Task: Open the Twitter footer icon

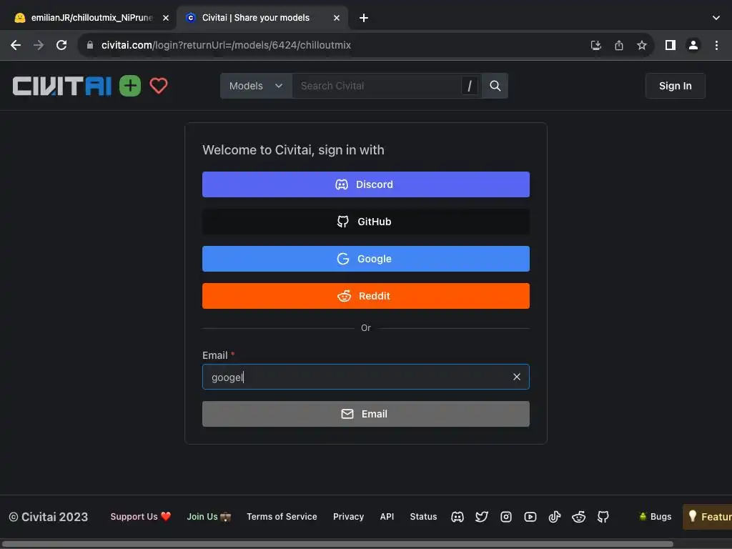Action: pyautogui.click(x=482, y=517)
